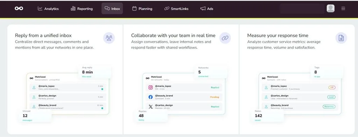Click the Metricool logo in 'All networks' panel
Screen dimensions: 358x137
click(x=148, y=78)
